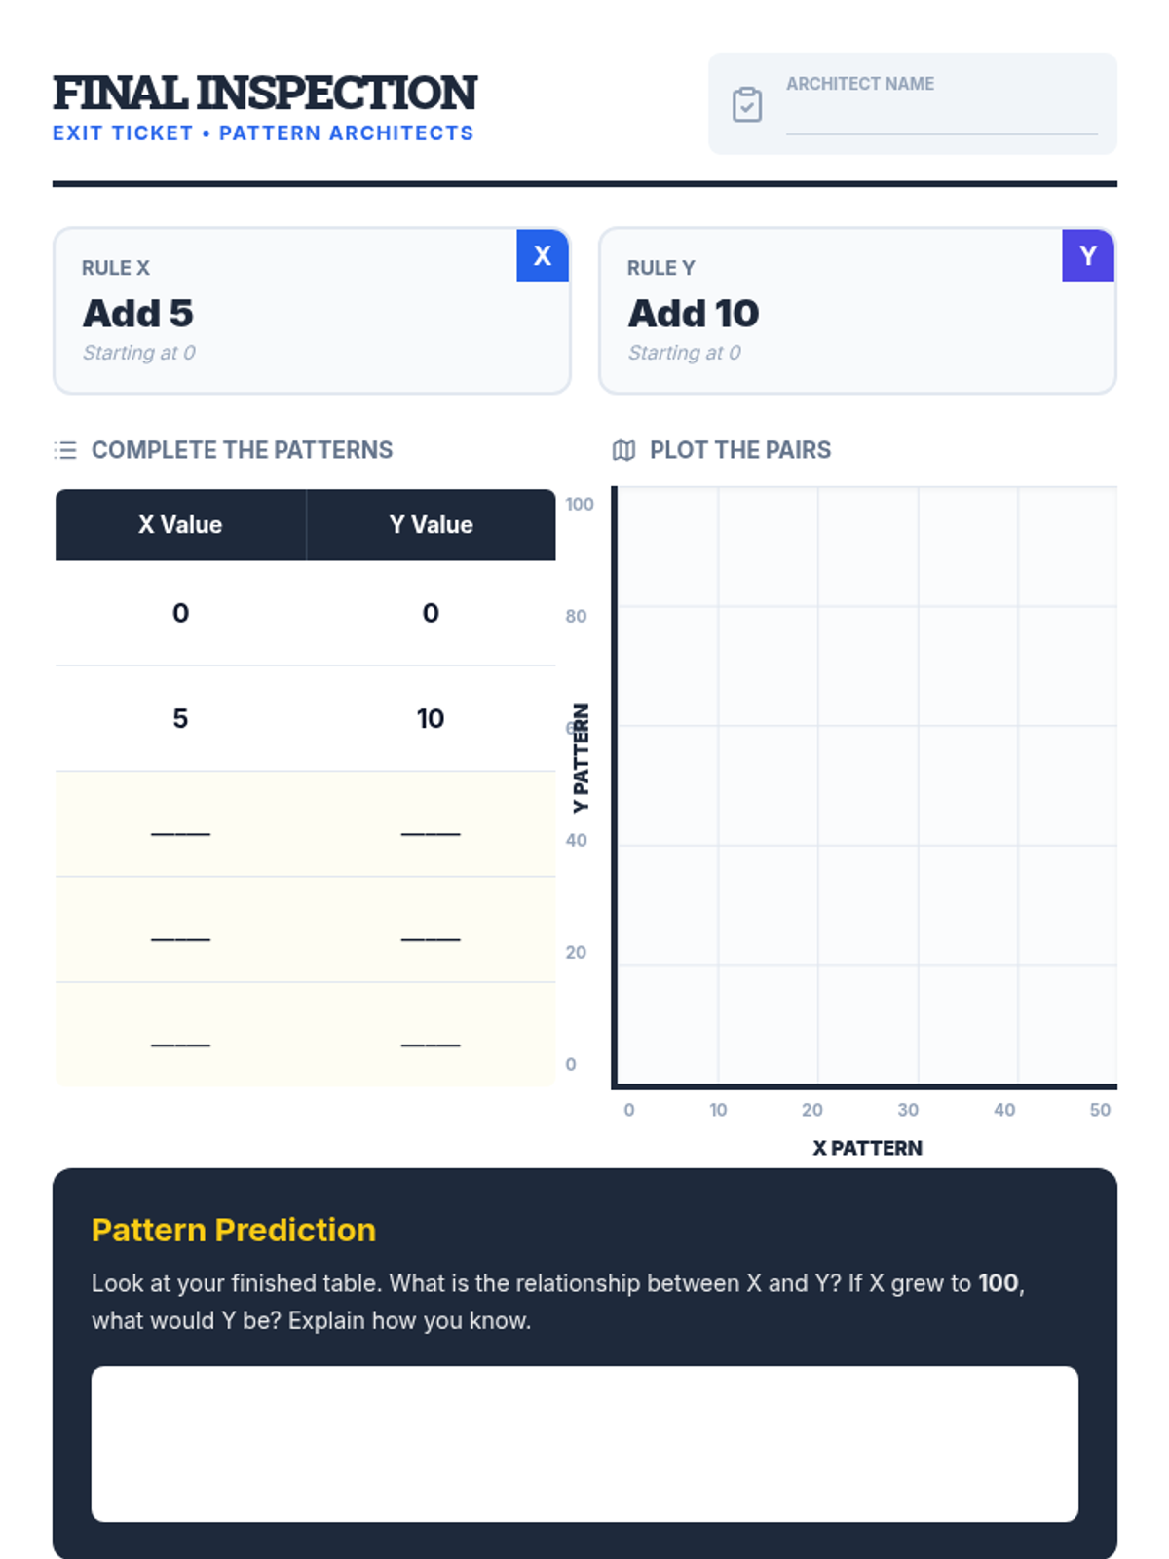Click the X Value column header
Image resolution: width=1169 pixels, height=1559 pixels.
coord(180,525)
